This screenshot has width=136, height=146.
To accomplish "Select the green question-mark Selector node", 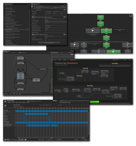I will 106,45.
